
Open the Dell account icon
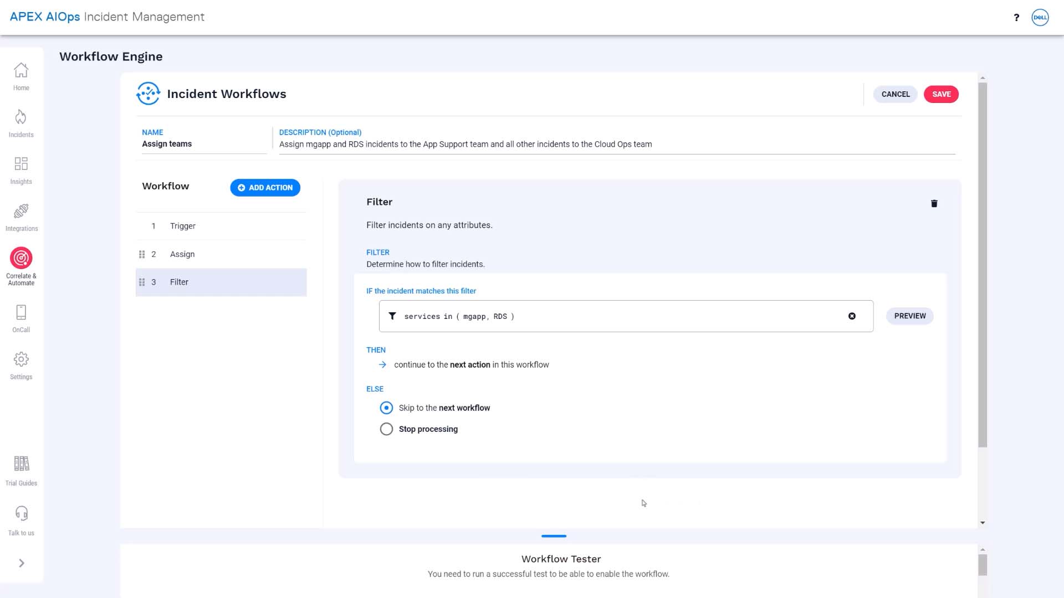pyautogui.click(x=1040, y=17)
